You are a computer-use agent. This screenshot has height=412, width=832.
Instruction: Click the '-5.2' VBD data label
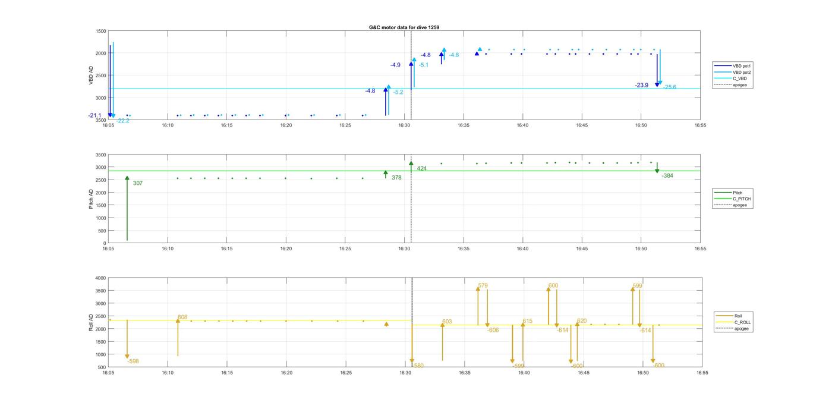pos(398,92)
